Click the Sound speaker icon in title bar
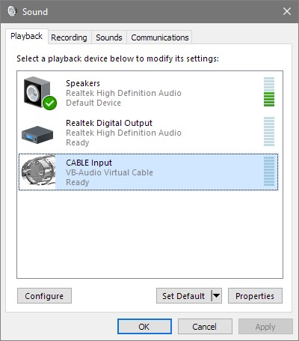The image size is (299, 341). coord(12,11)
